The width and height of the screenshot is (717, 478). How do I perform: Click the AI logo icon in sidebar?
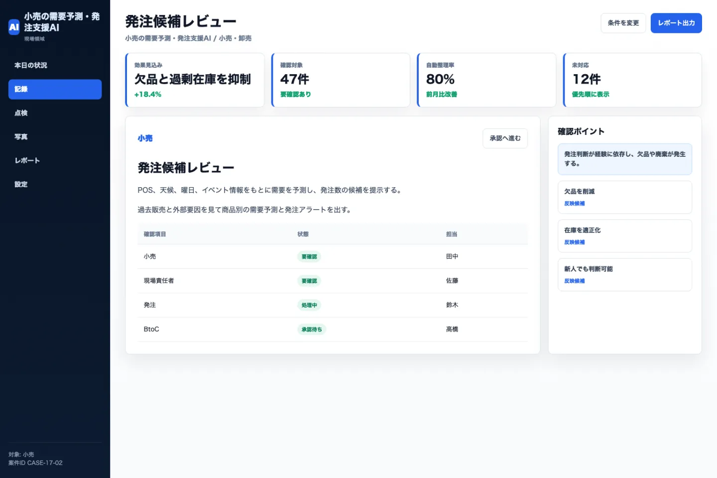(14, 27)
